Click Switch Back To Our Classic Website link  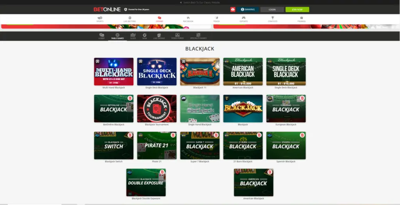[x=201, y=2]
